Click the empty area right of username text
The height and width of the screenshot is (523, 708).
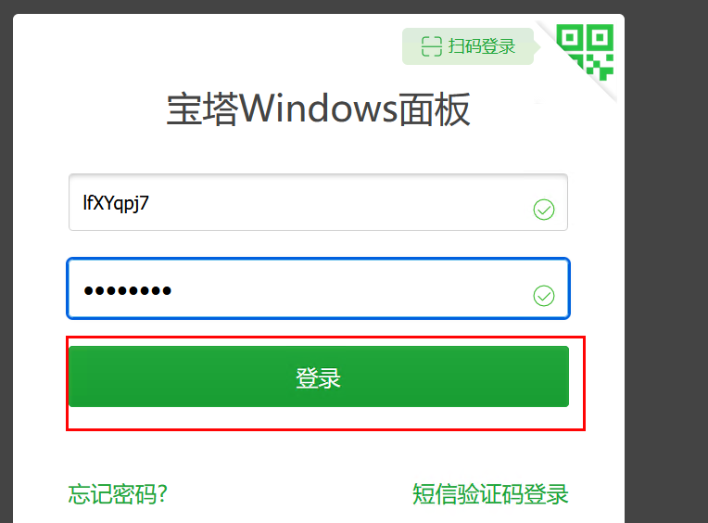[x=338, y=203]
